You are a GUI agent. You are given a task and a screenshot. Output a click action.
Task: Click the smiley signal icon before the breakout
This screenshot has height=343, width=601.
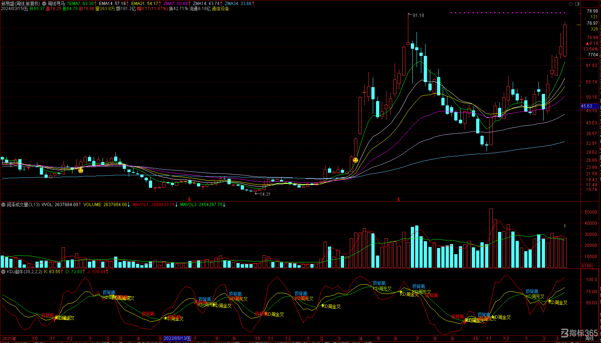(x=355, y=160)
